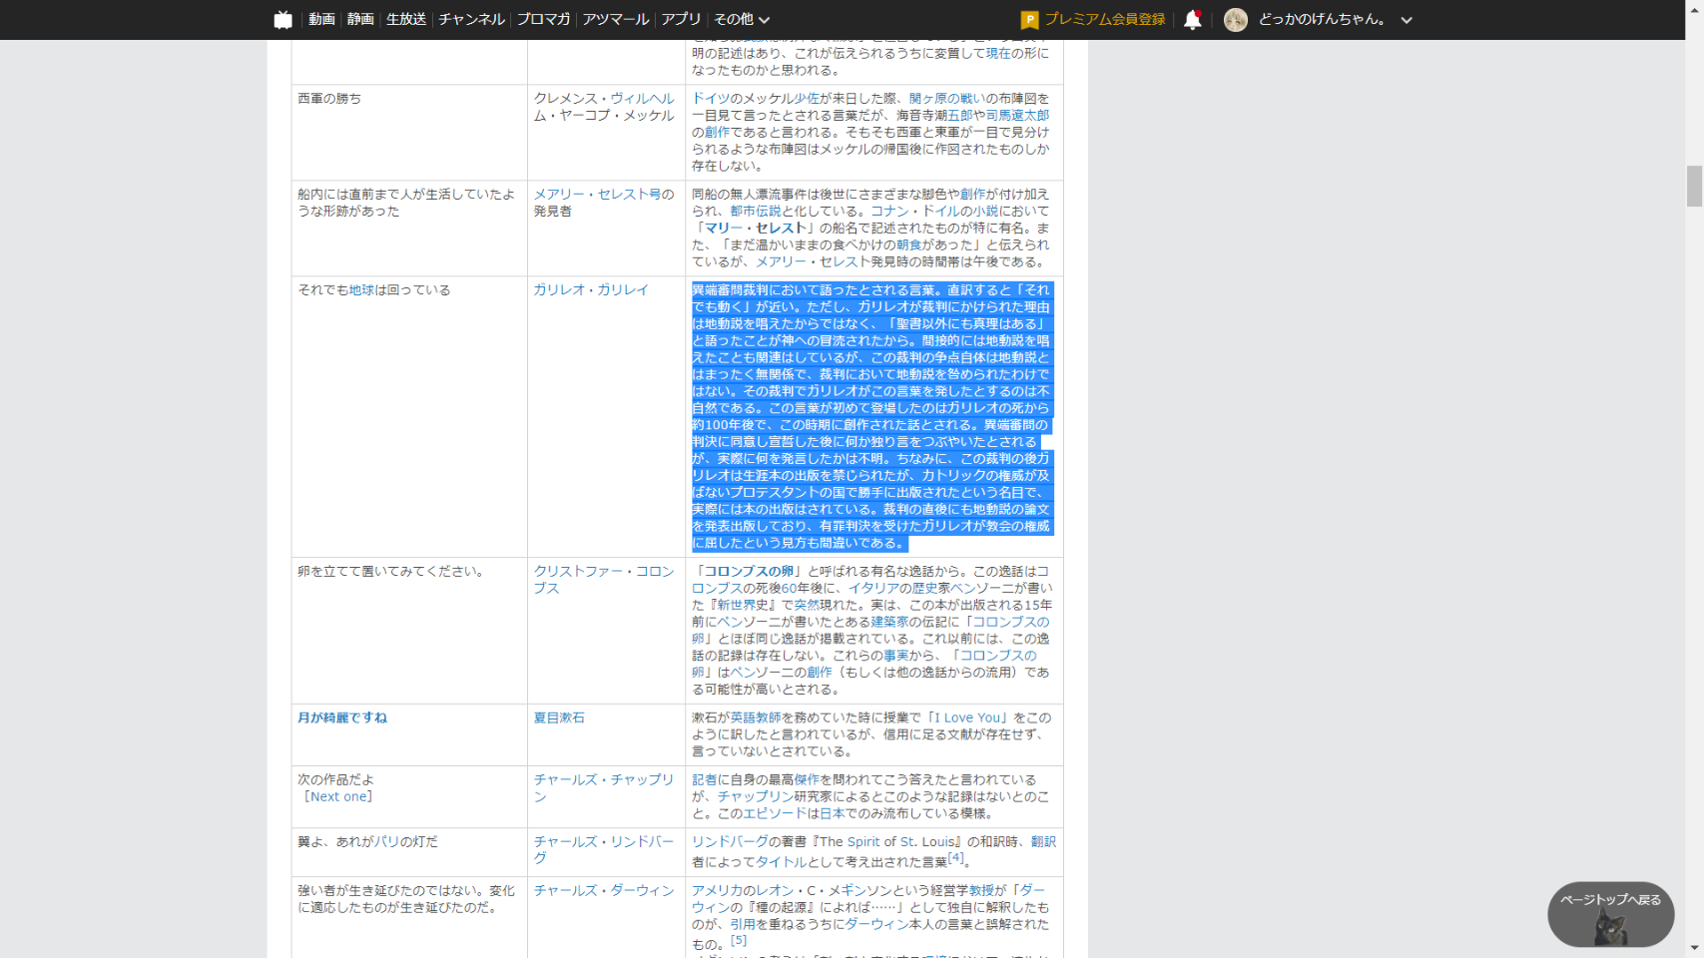1704x958 pixels.
Task: Follow the チャールズ・ダーウィン link
Action: point(604,890)
